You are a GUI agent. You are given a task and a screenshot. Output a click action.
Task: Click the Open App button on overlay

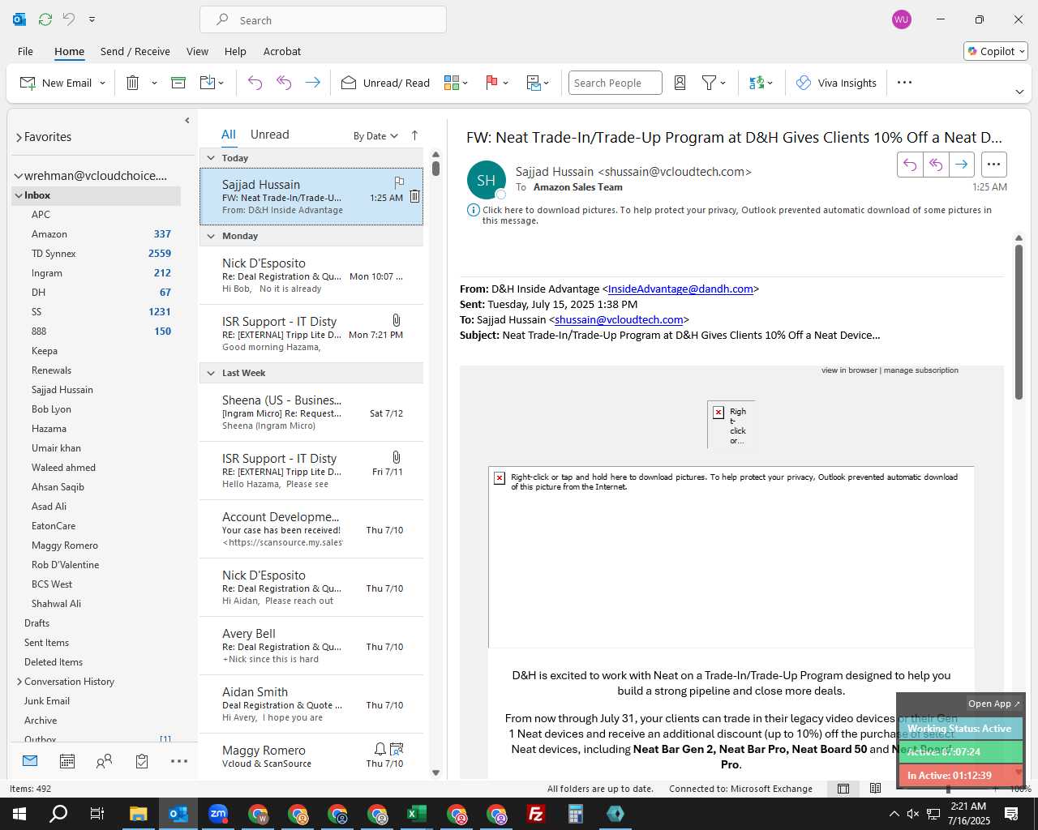pos(994,704)
